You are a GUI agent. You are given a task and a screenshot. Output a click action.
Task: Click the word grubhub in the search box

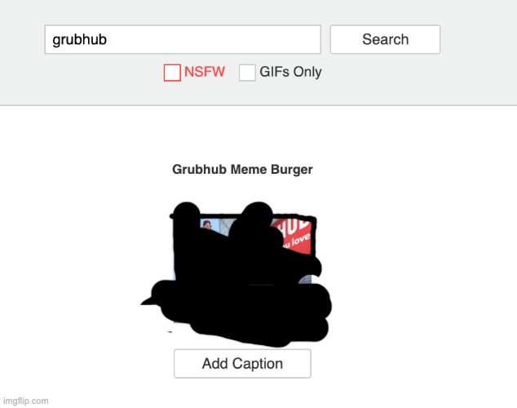pos(79,40)
